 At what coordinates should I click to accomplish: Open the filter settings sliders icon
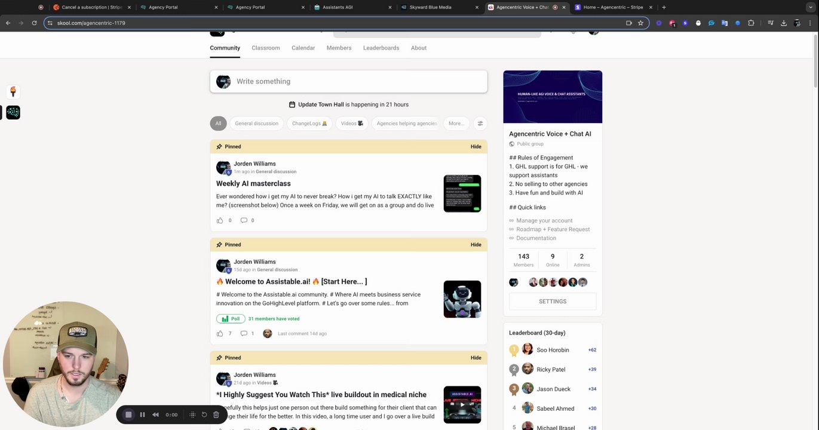tap(480, 124)
